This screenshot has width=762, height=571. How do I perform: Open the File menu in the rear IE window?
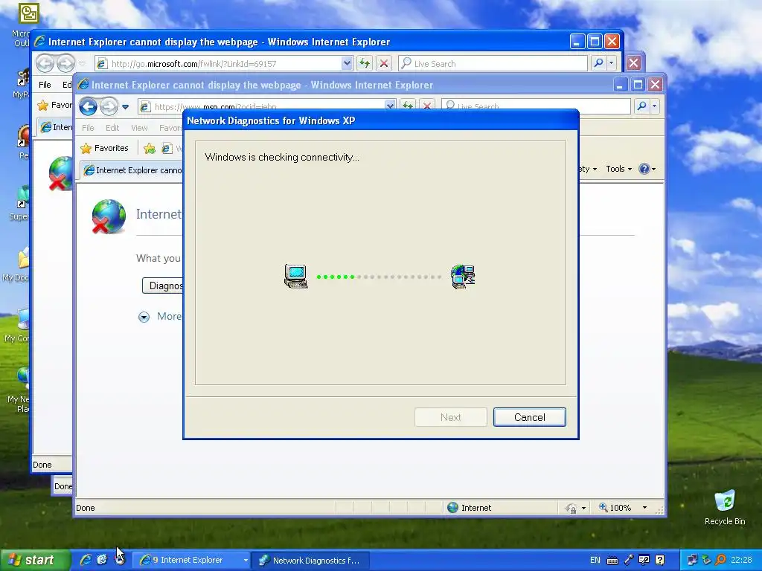tap(45, 85)
